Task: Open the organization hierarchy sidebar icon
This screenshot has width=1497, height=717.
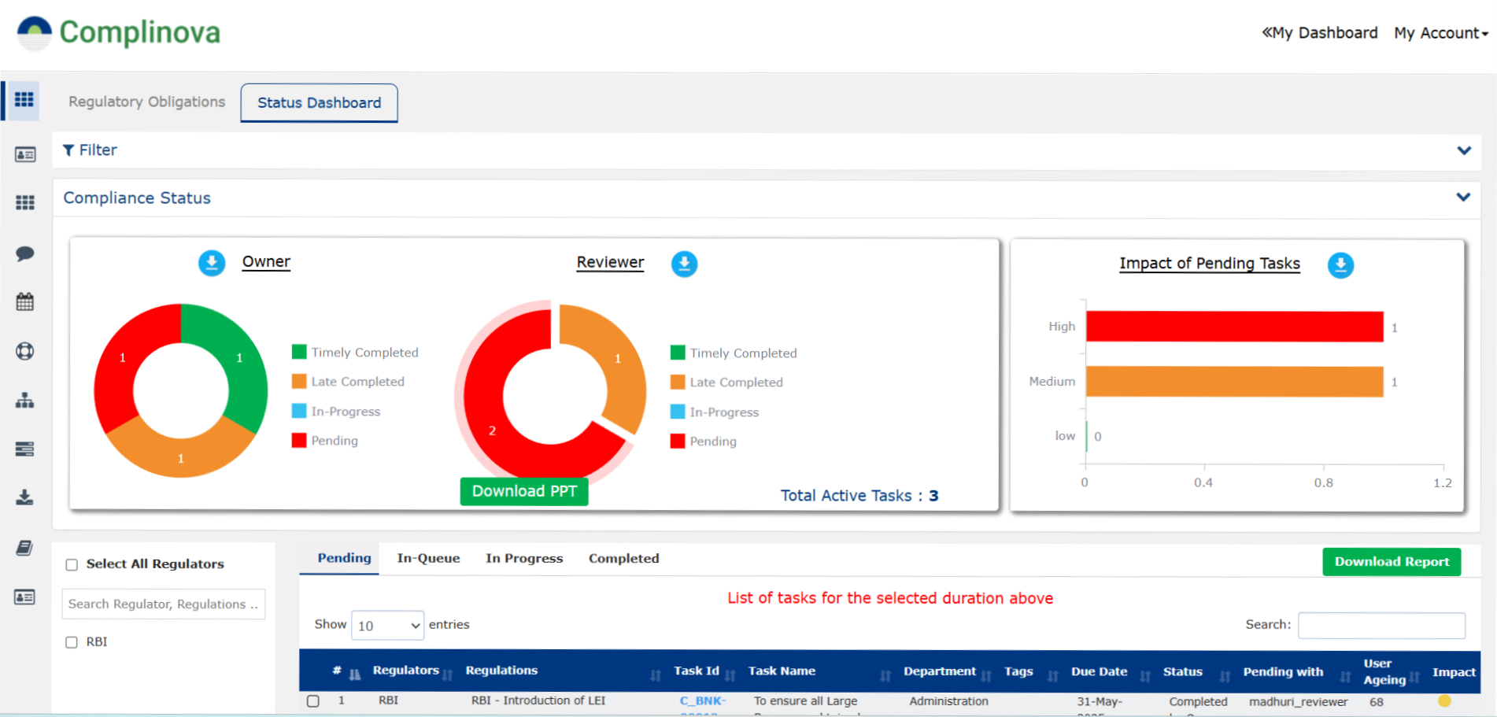Action: [25, 401]
